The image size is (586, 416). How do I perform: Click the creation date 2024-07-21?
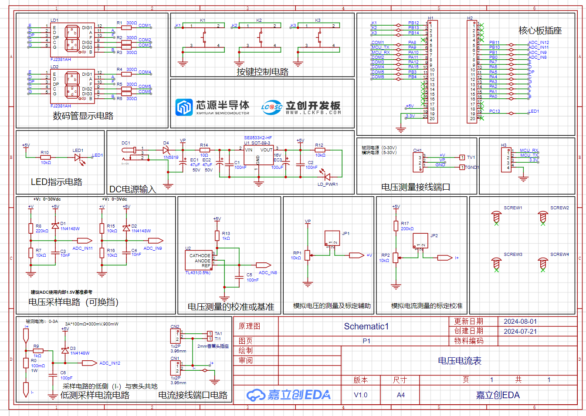point(520,332)
